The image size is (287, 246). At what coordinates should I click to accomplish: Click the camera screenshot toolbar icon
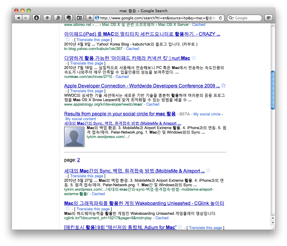click(79, 18)
